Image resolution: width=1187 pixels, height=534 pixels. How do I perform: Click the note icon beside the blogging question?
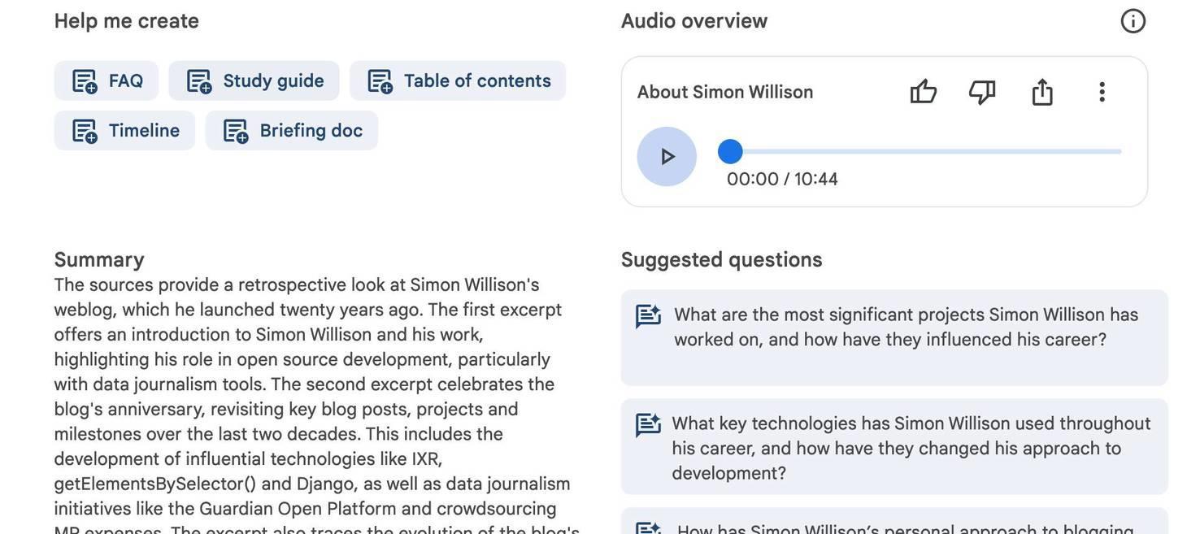coord(646,527)
